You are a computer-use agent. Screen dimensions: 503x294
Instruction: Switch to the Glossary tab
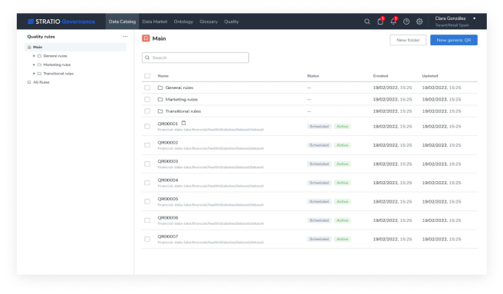209,21
